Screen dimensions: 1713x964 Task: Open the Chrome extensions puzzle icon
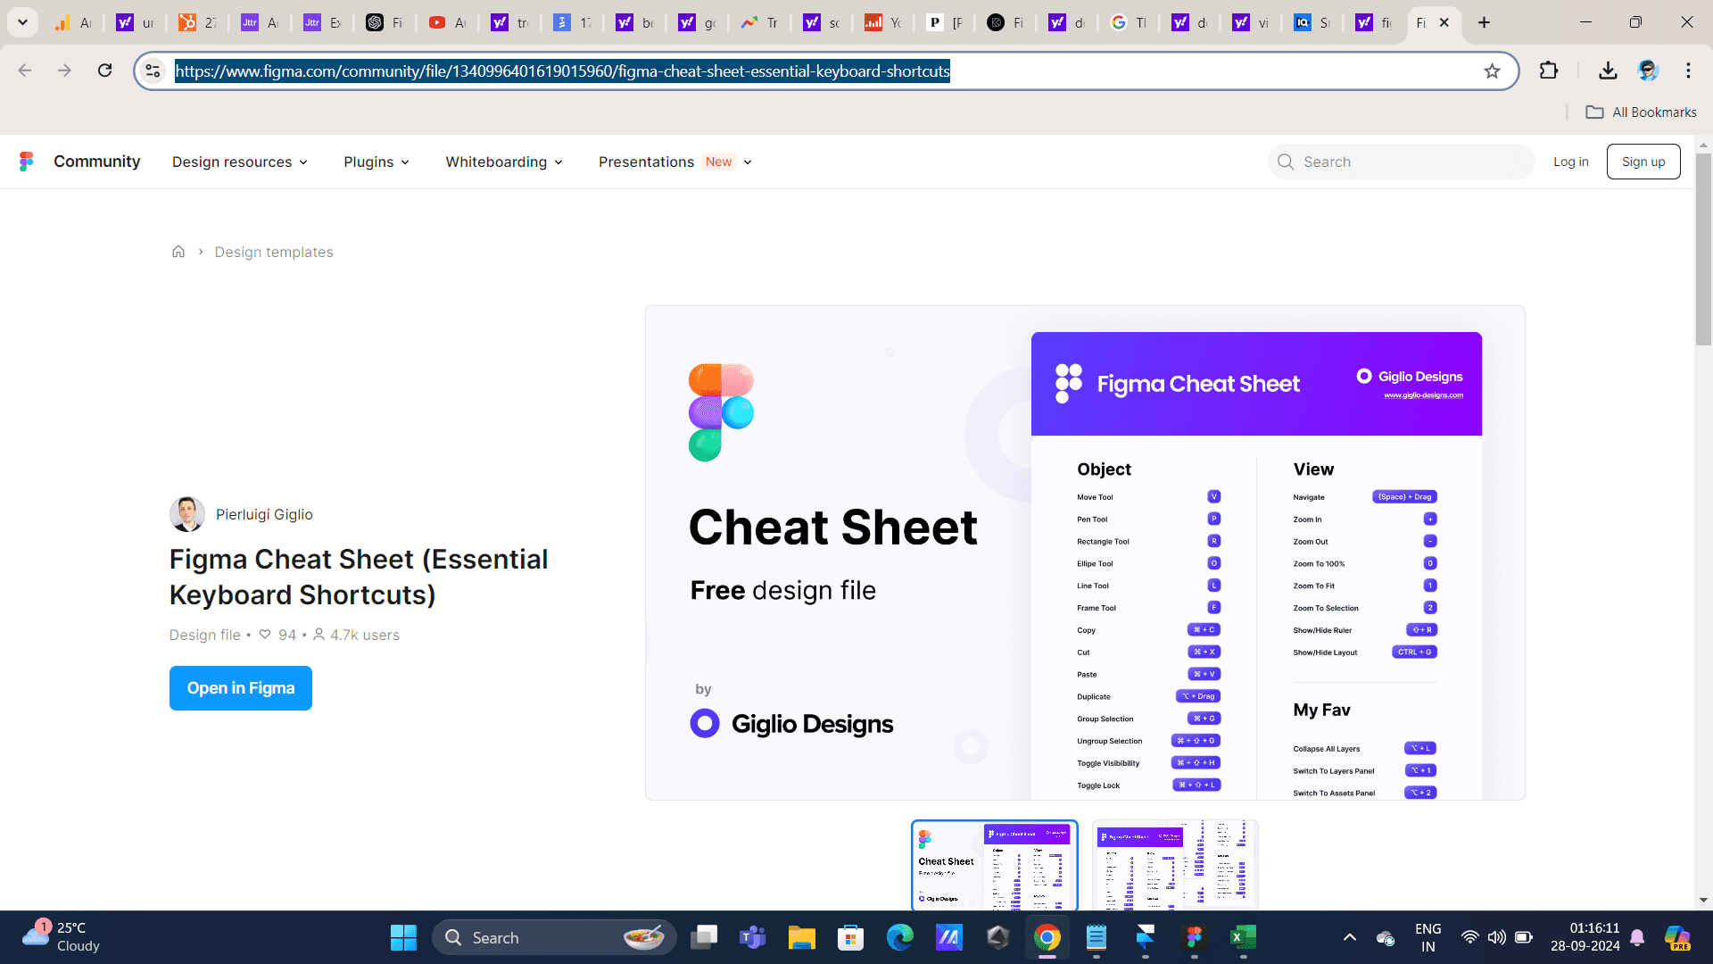point(1549,71)
